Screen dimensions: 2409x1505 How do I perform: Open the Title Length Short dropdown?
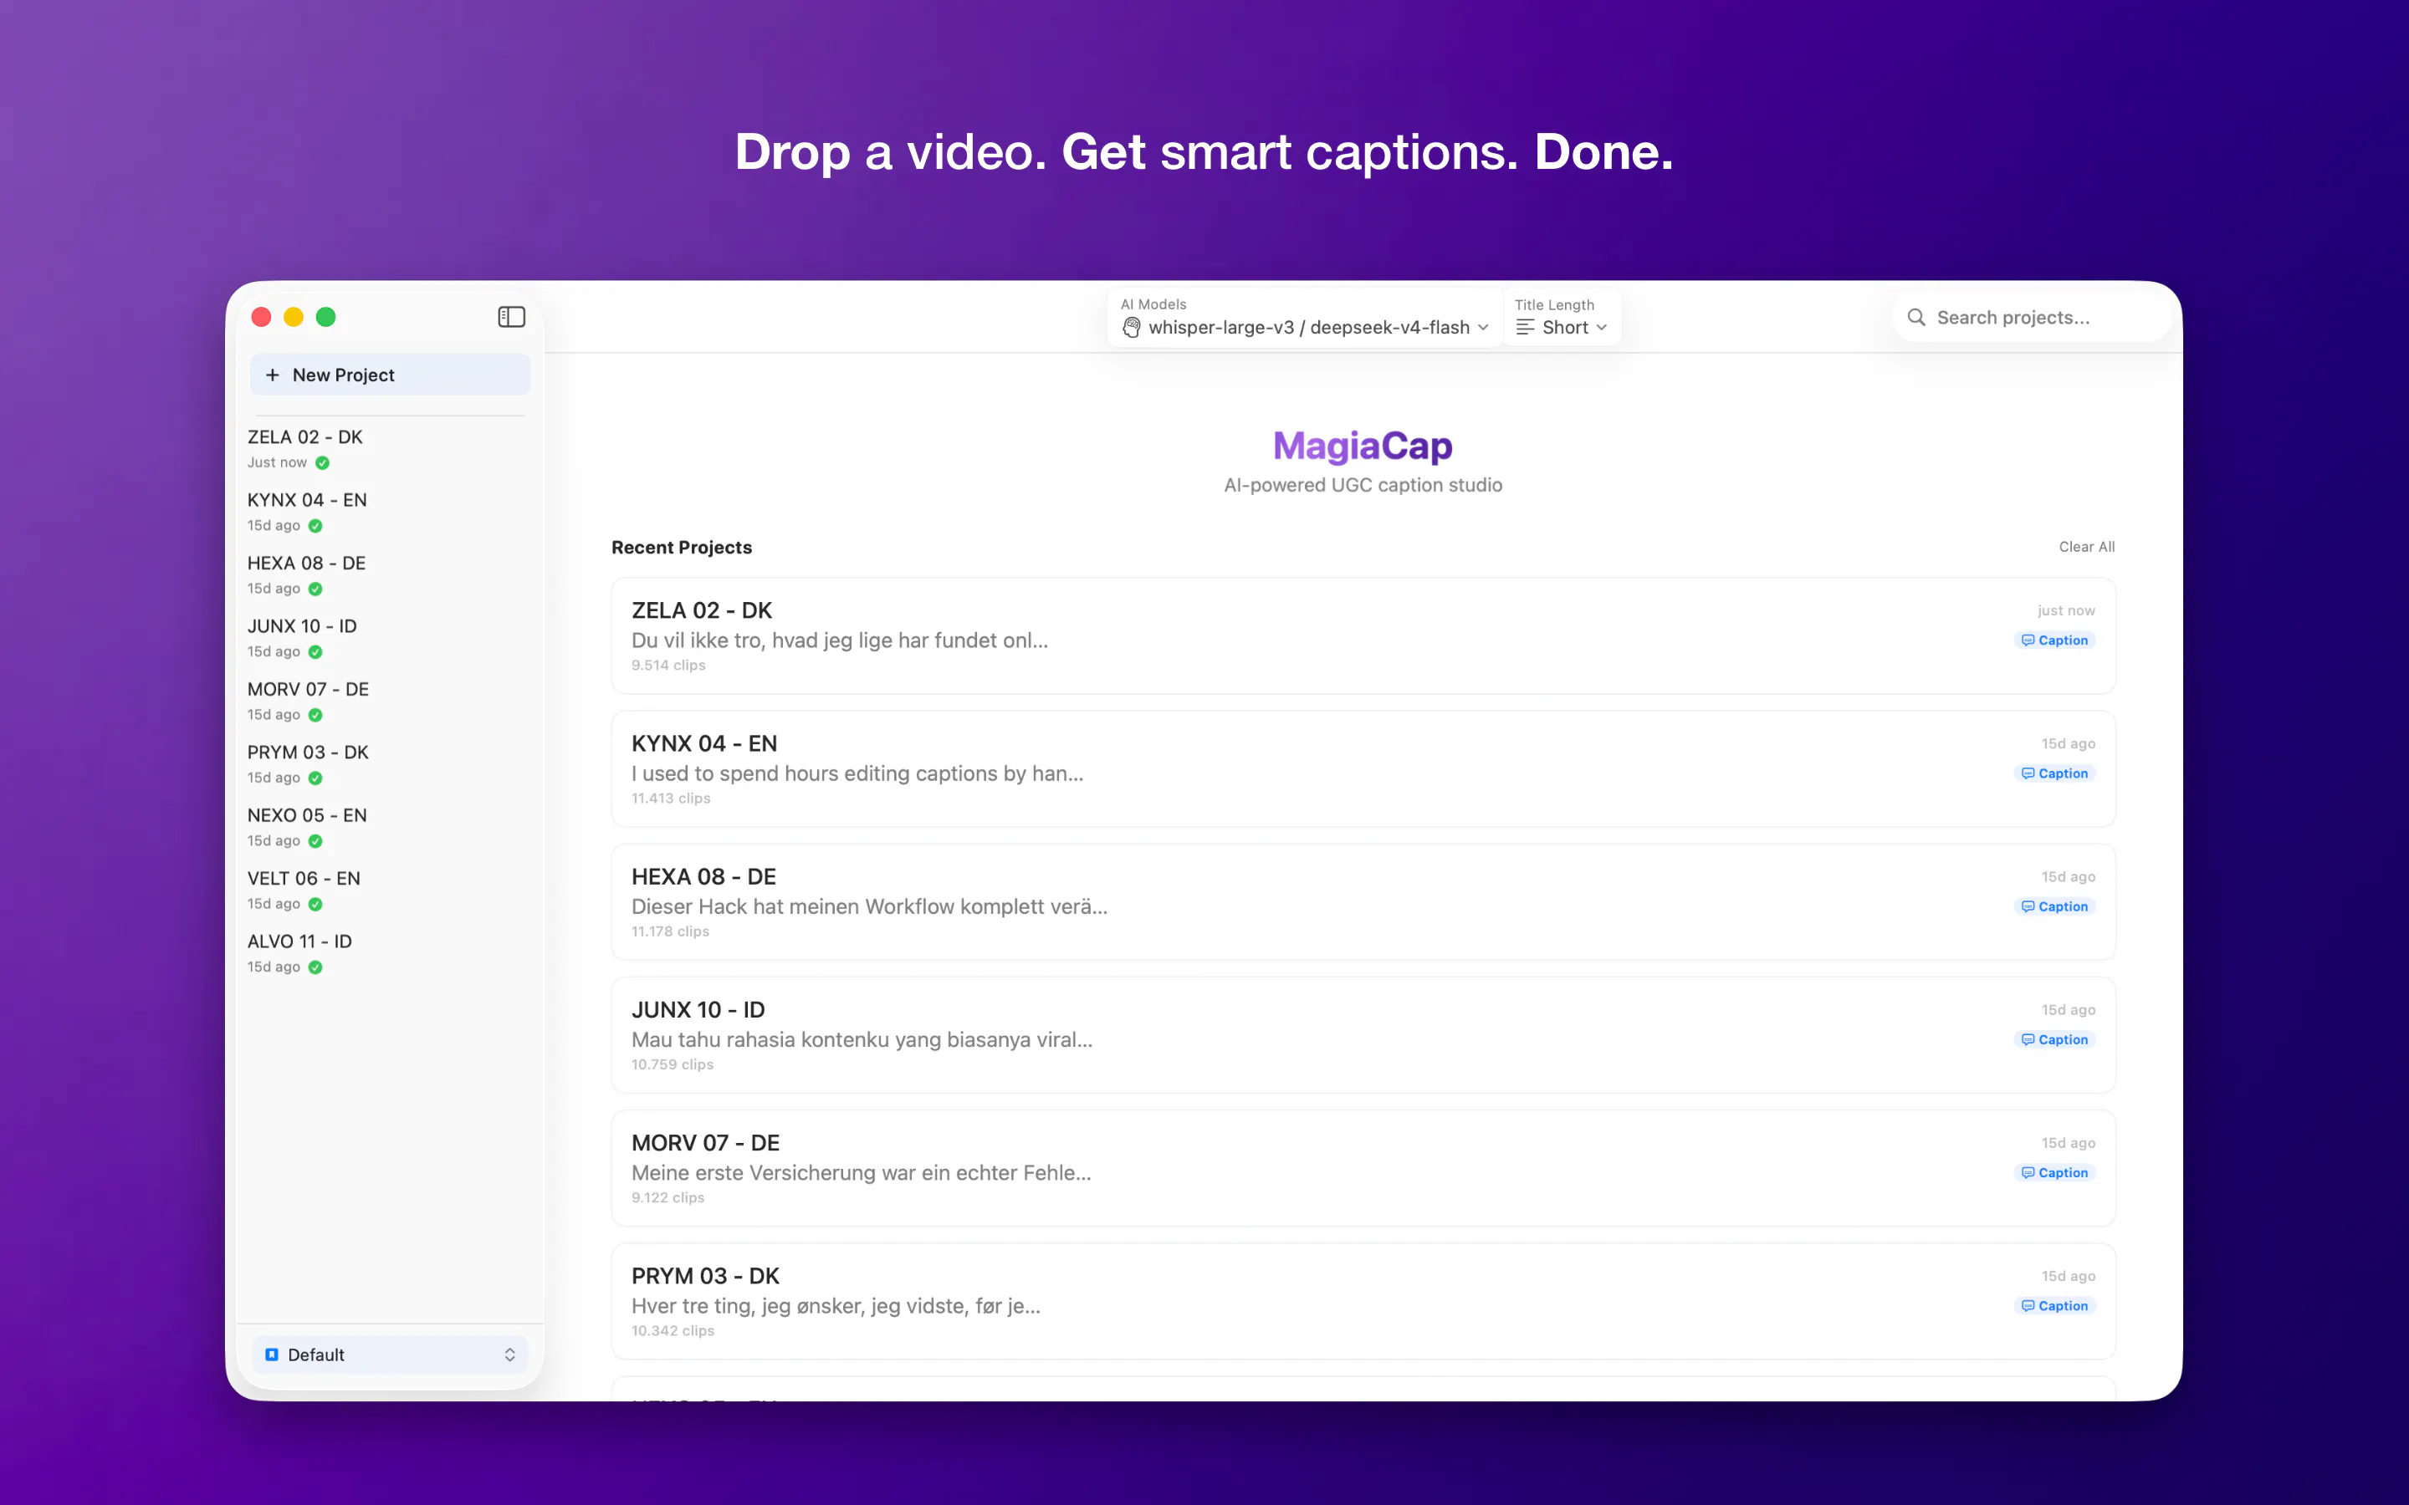click(x=1561, y=319)
